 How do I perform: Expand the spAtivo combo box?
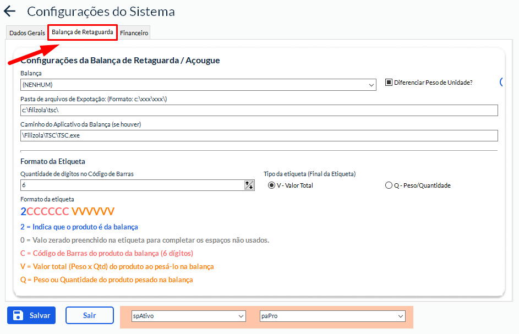pyautogui.click(x=188, y=316)
